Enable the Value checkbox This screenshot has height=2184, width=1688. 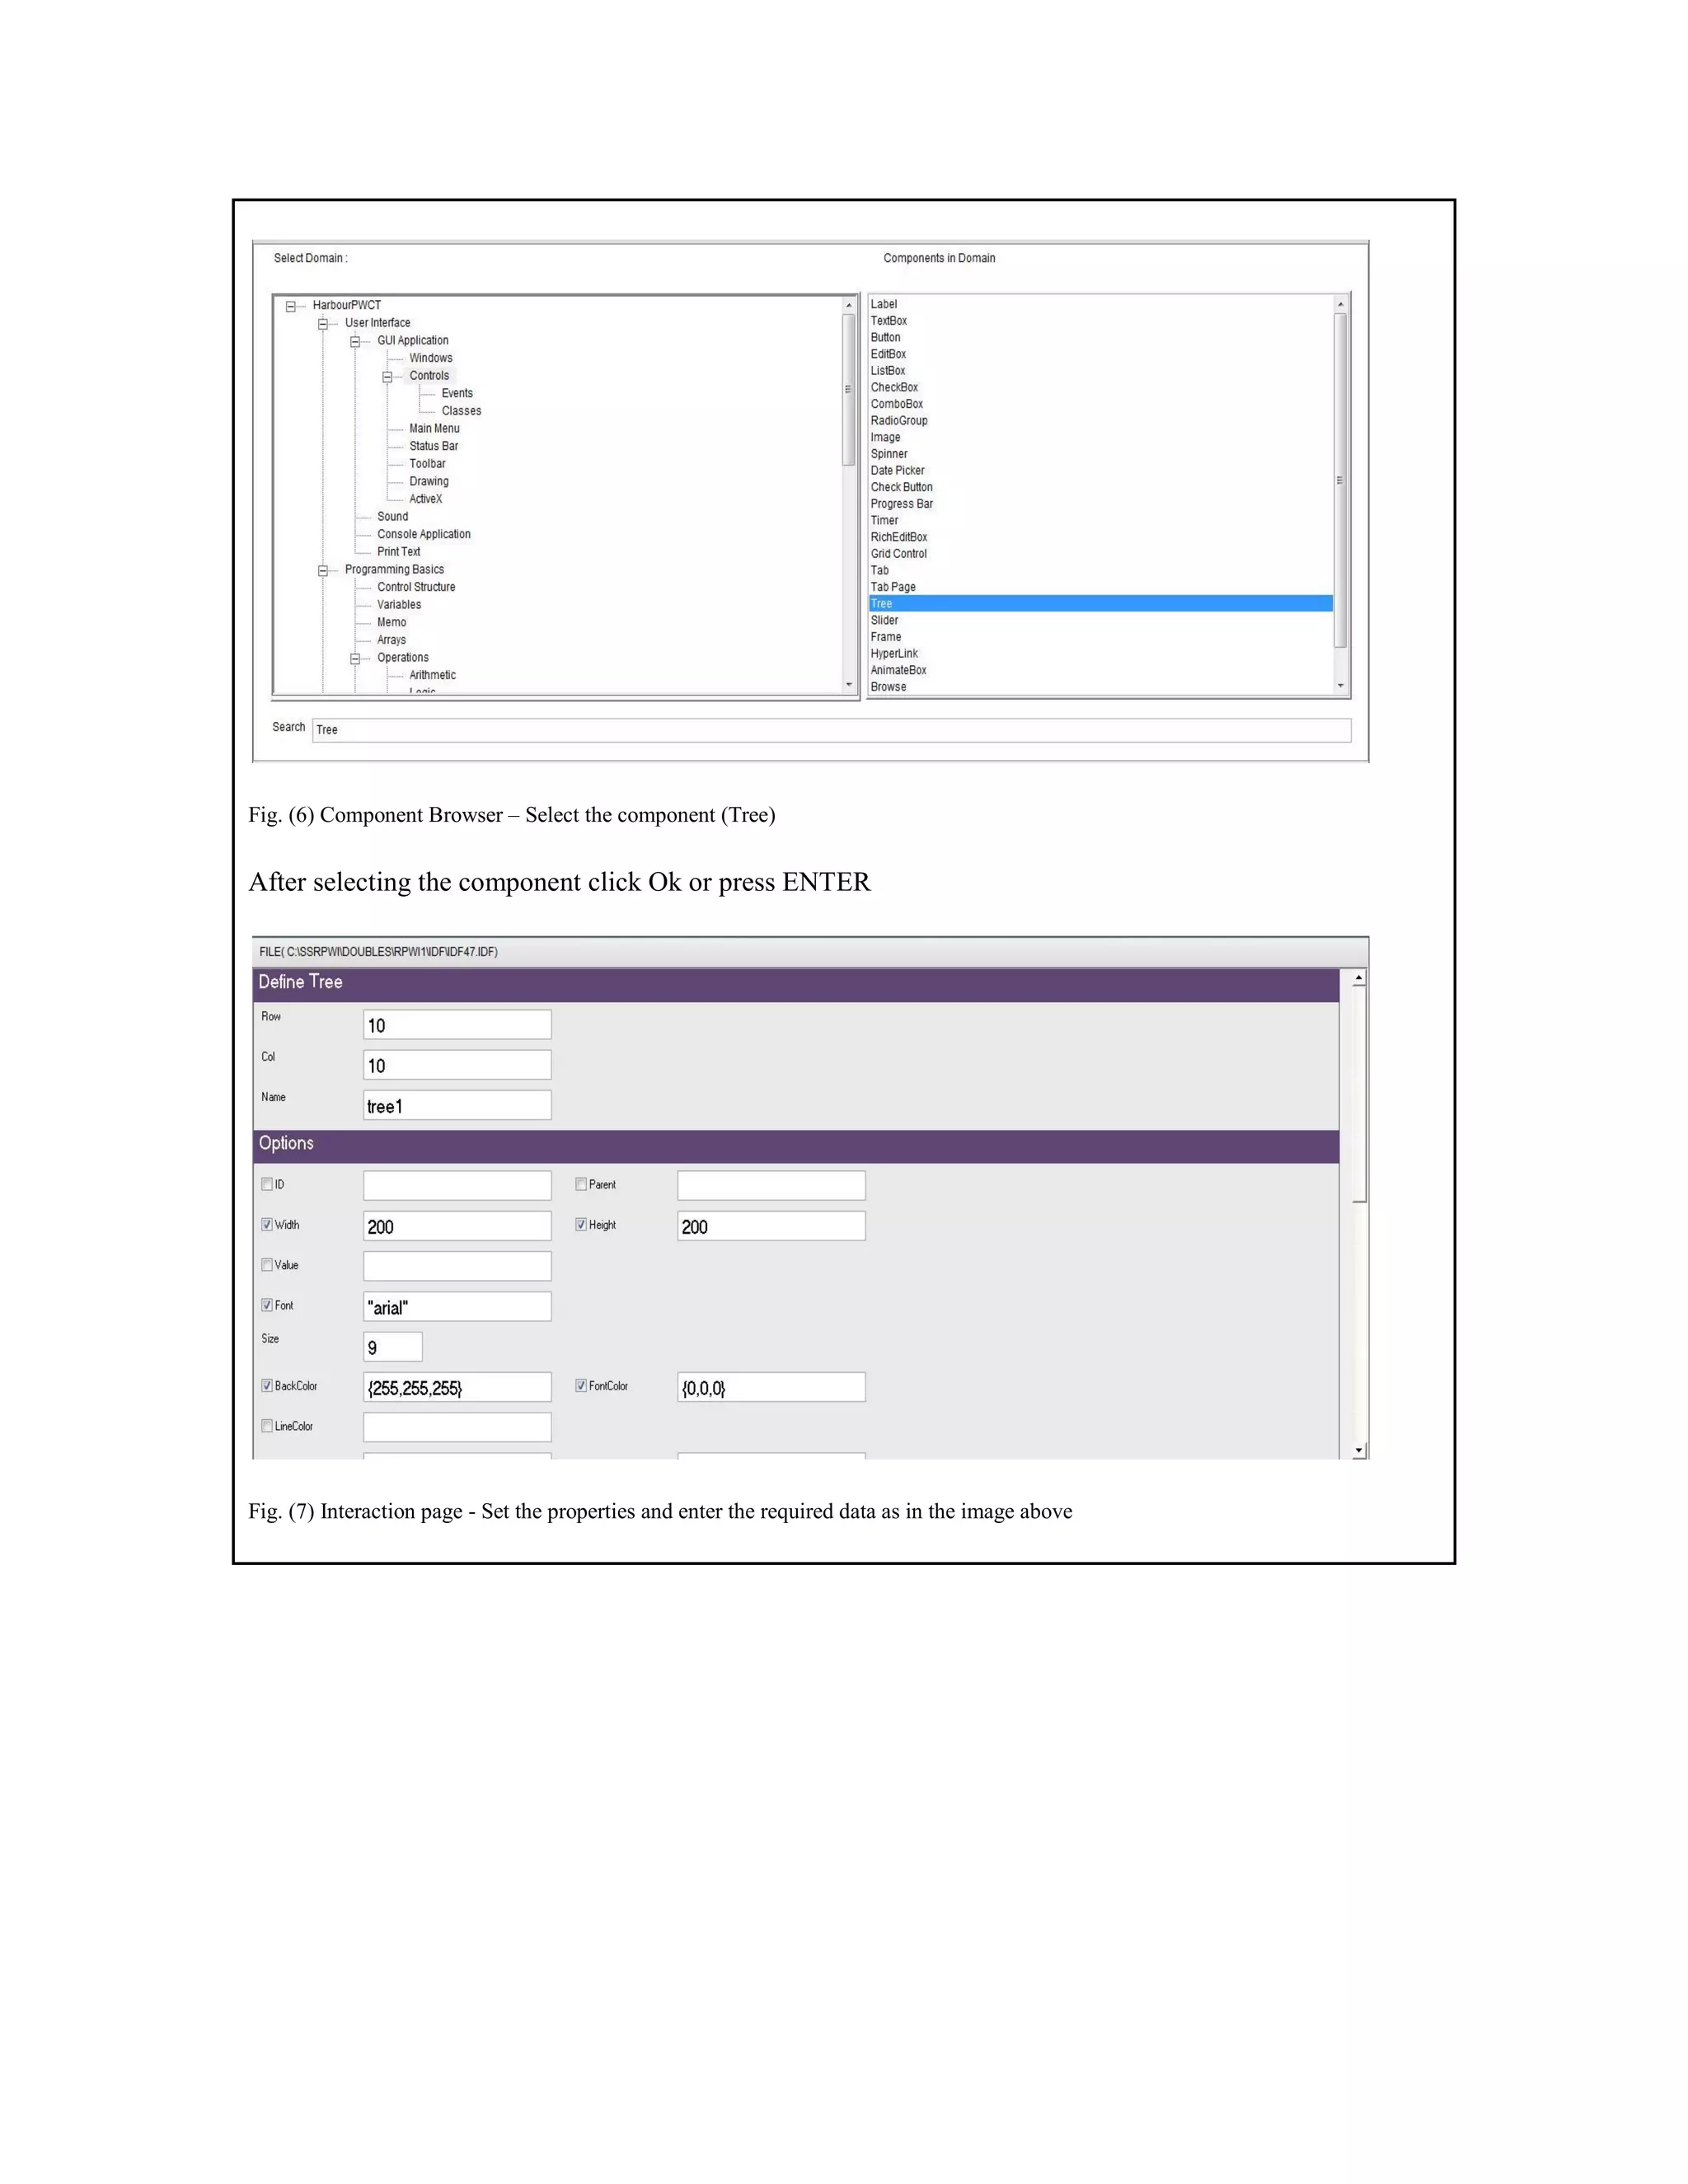coord(267,1265)
